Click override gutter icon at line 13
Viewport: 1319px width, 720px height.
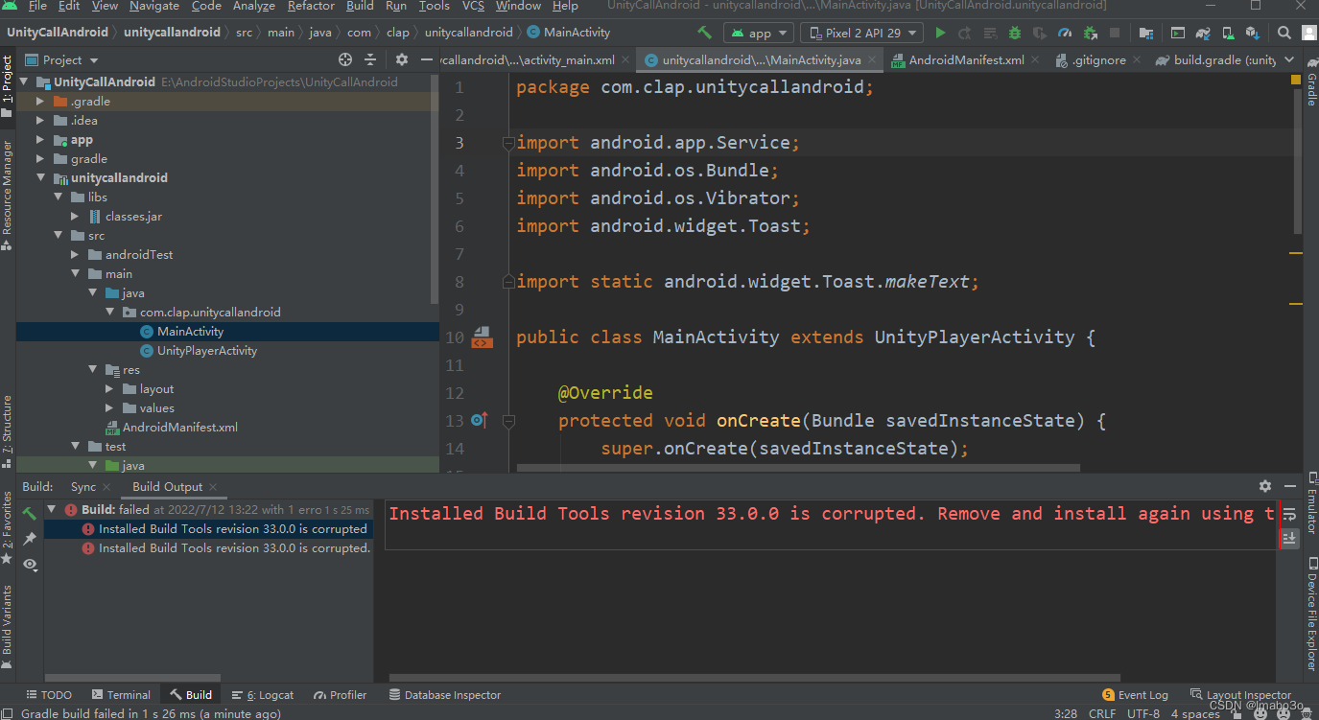(480, 420)
